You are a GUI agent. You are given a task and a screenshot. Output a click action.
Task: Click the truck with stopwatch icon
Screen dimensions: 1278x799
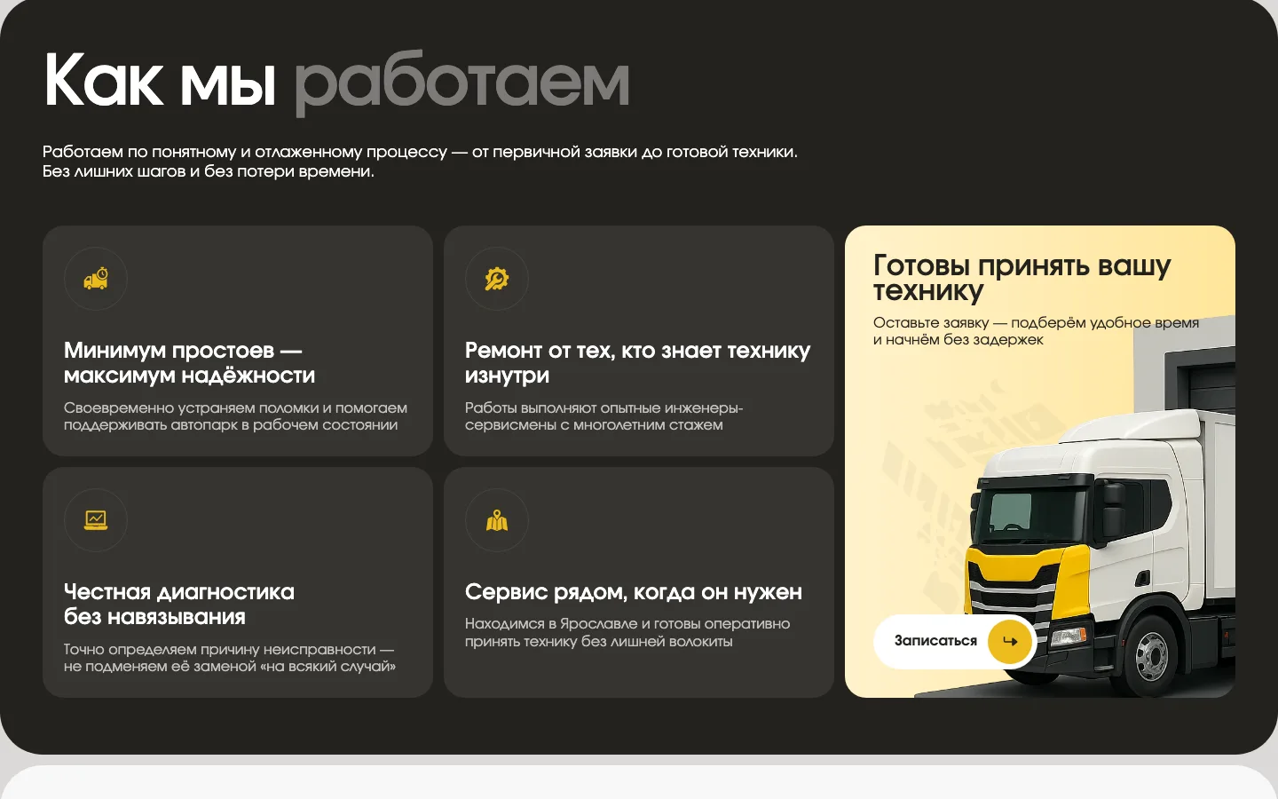click(x=96, y=279)
